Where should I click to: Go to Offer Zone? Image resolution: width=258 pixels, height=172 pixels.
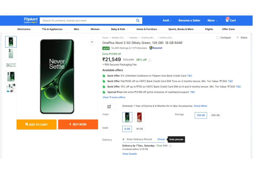228,29
